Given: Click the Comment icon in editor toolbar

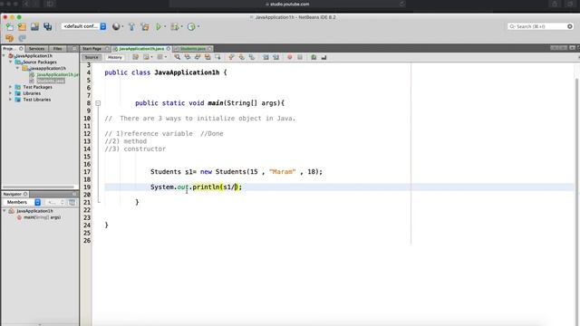Looking at the screenshot, I should tap(314, 57).
